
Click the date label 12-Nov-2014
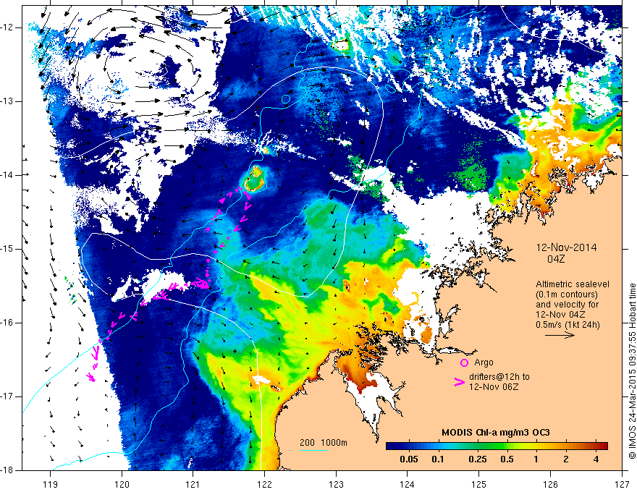coord(566,247)
